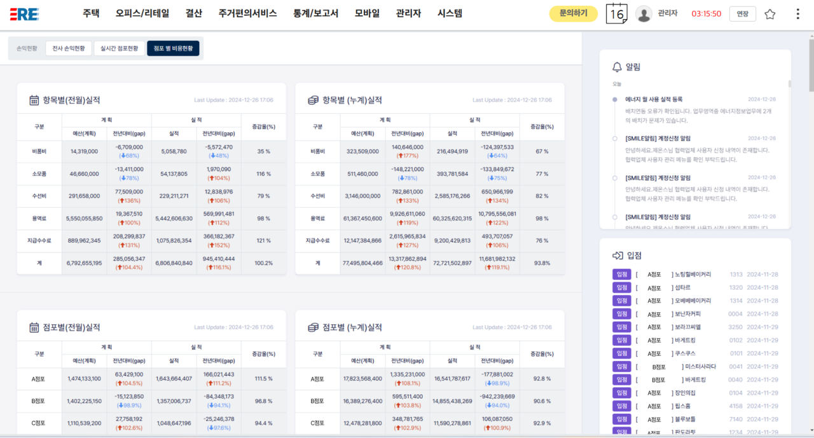The width and height of the screenshot is (814, 438).
Task: Open the three-dot more options menu icon
Action: [797, 13]
